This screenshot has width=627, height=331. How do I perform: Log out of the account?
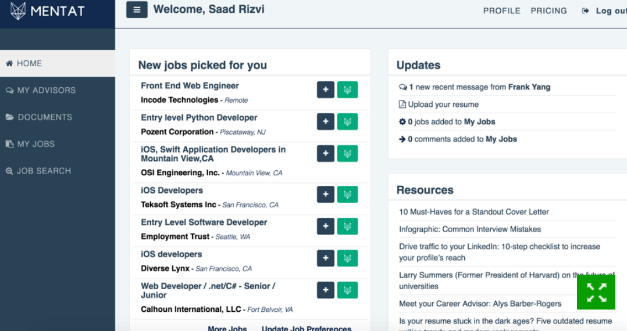pyautogui.click(x=611, y=11)
